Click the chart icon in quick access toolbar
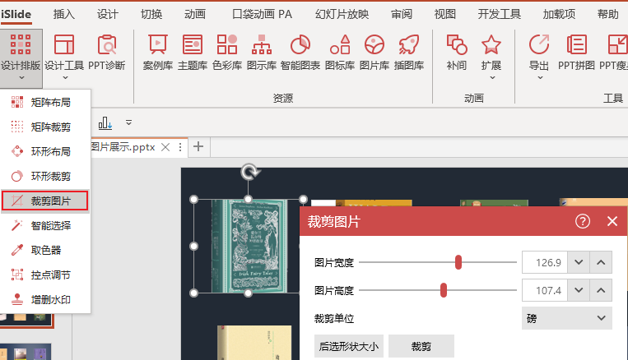Screen dimensions: 628x360 coord(105,122)
